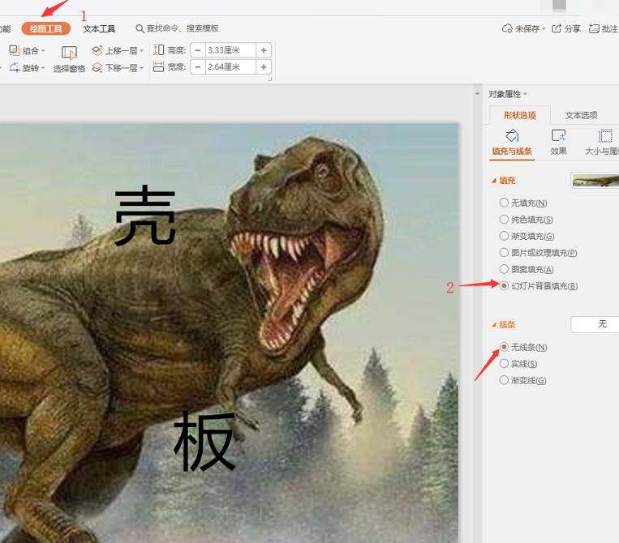Screen dimensions: 619x543
Task: Select the 无填充(N) radio button
Action: [504, 203]
